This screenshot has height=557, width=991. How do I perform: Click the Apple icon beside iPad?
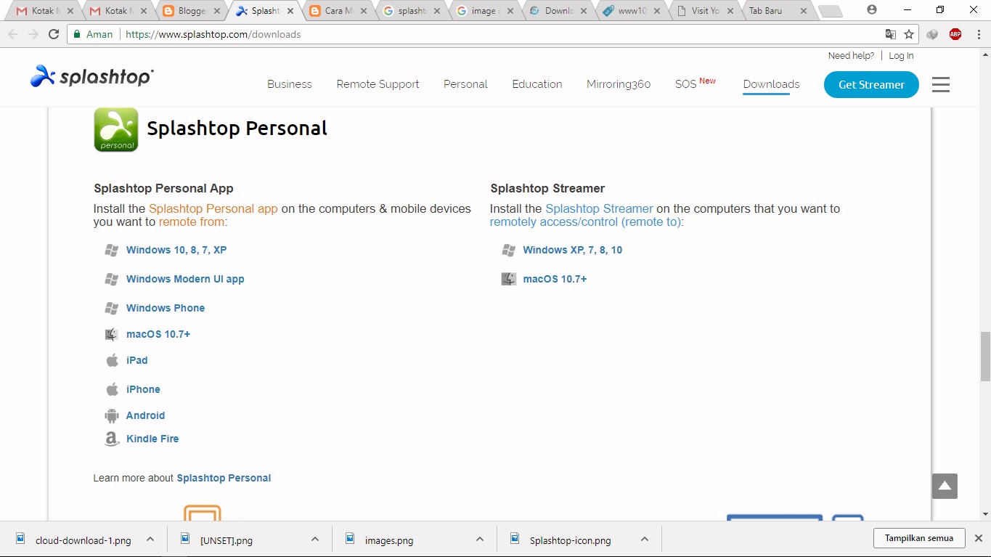coord(112,359)
